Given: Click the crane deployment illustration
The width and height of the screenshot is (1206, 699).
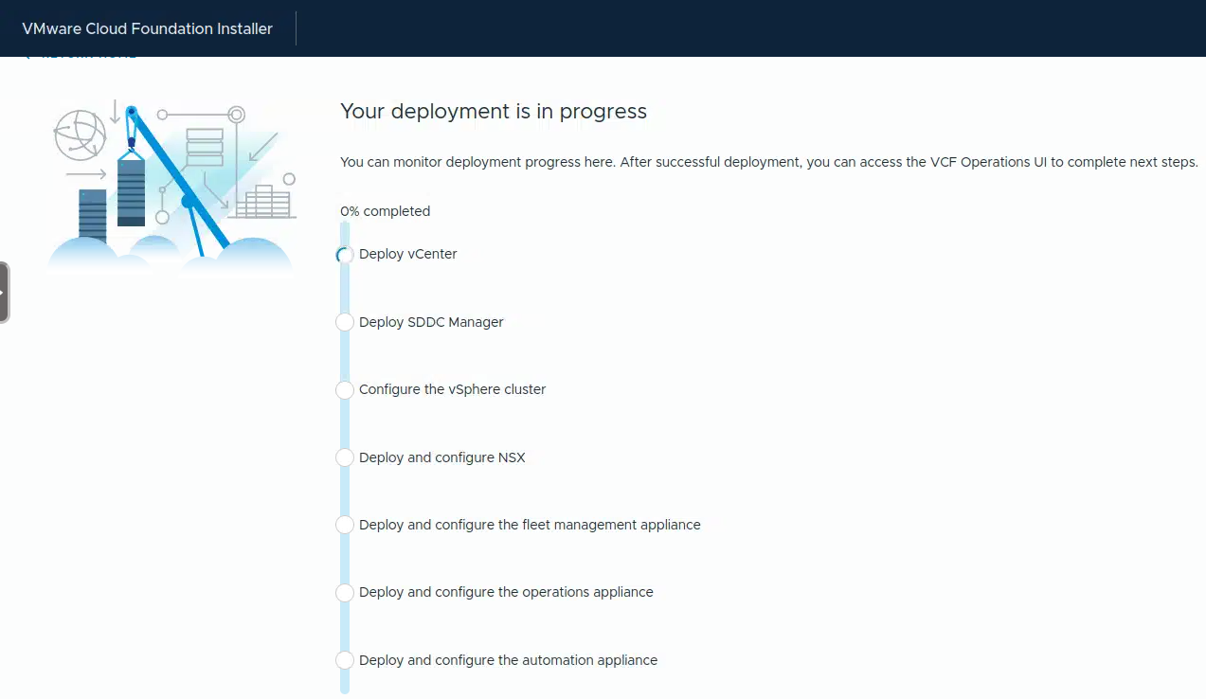Looking at the screenshot, I should tap(171, 180).
